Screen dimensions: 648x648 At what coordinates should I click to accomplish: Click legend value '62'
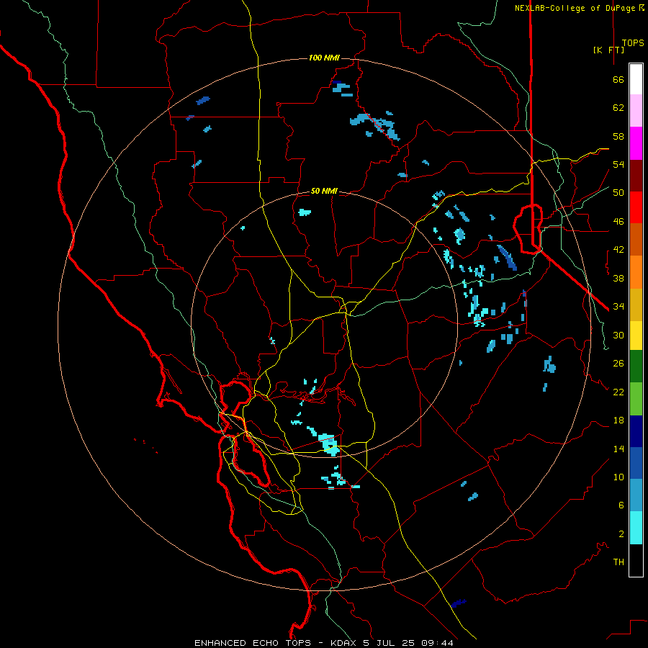coord(618,108)
